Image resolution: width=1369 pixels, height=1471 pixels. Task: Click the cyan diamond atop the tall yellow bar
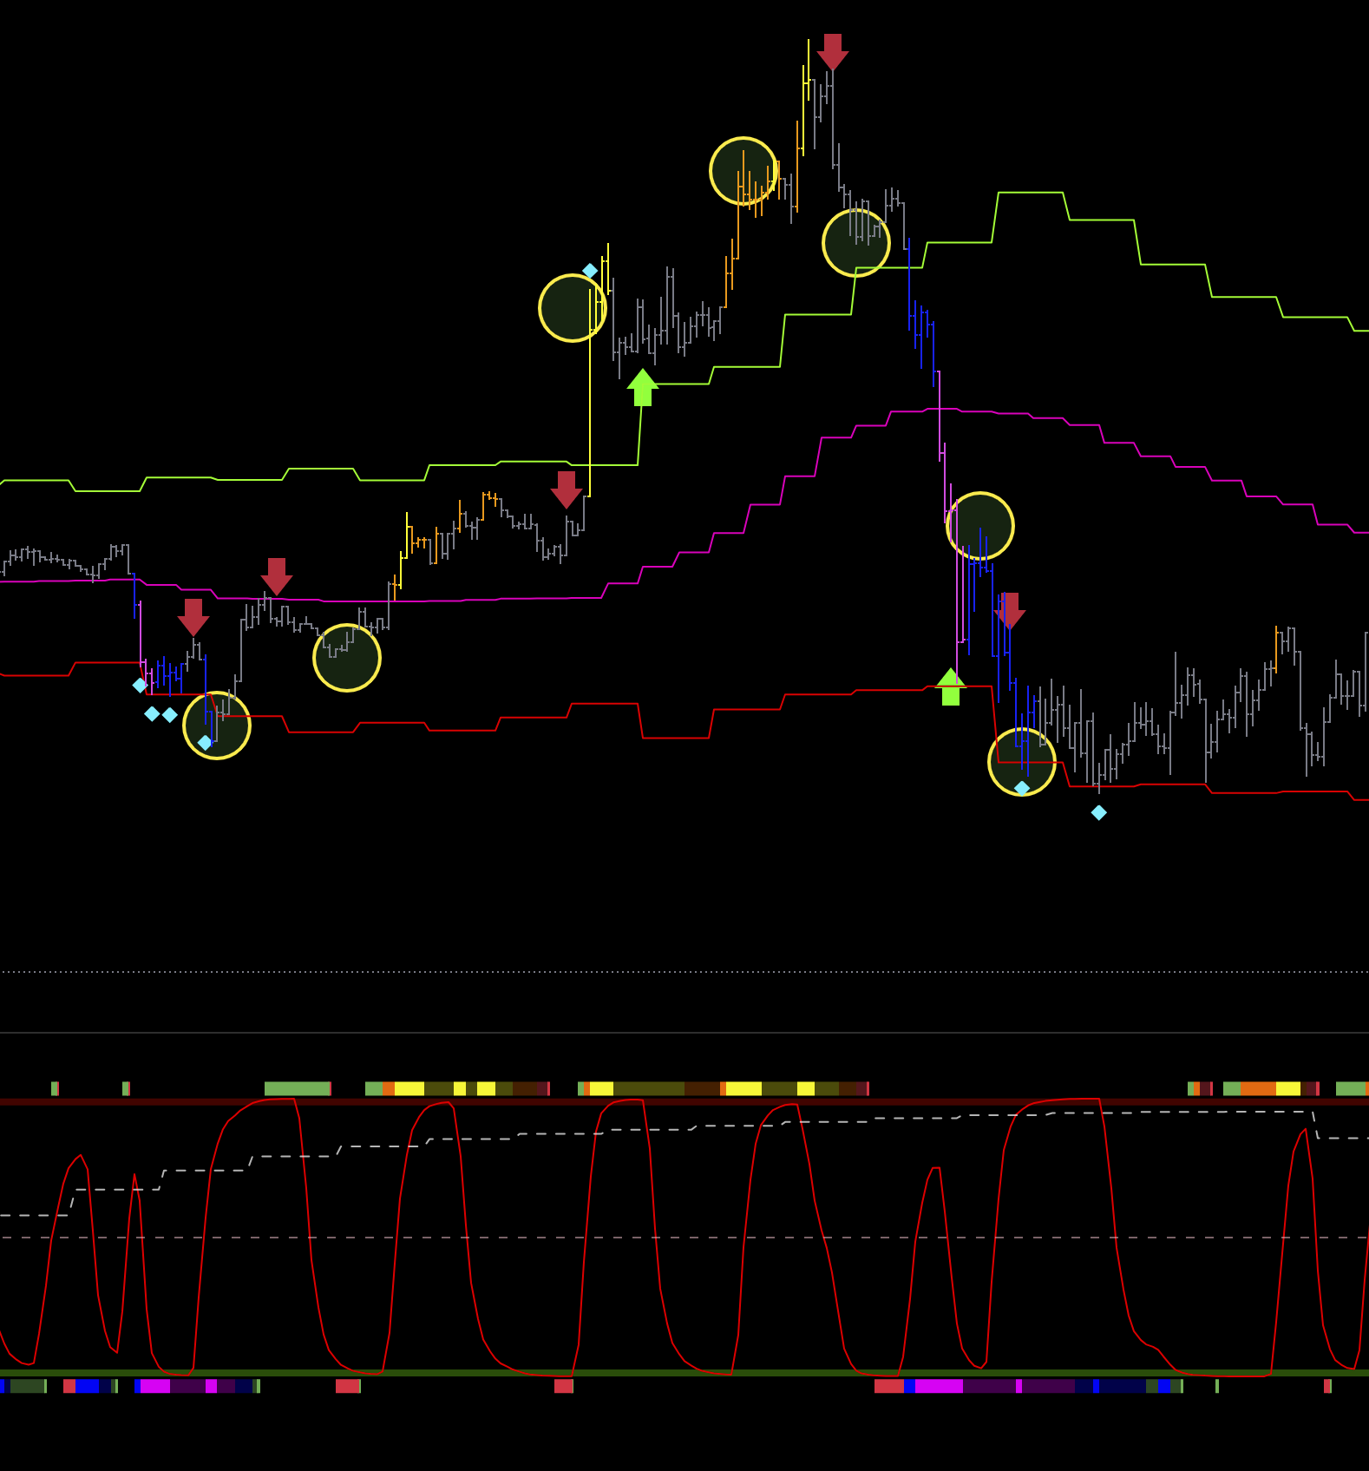pyautogui.click(x=590, y=271)
